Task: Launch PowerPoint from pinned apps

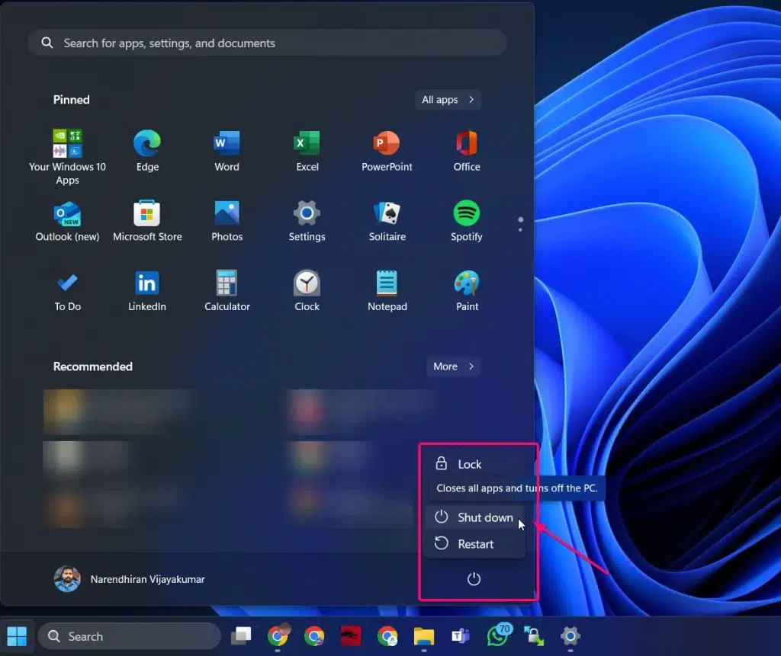Action: coord(387,150)
